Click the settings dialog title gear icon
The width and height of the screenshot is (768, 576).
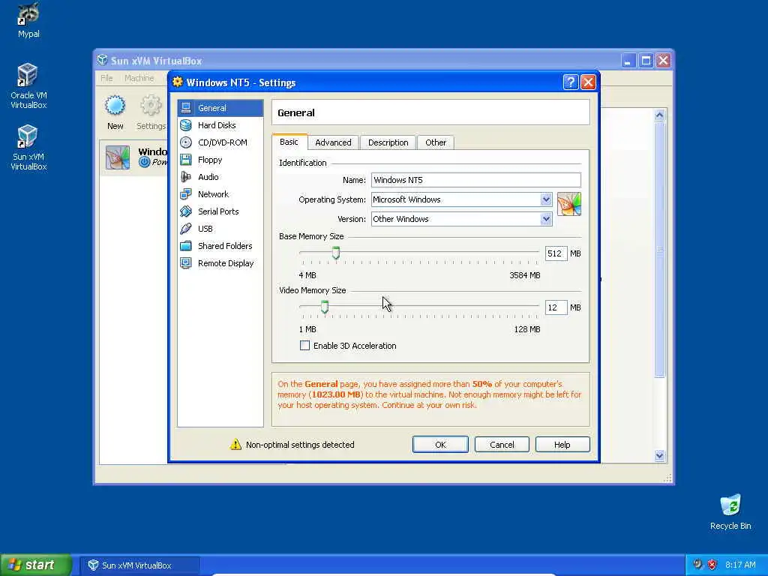pos(177,82)
